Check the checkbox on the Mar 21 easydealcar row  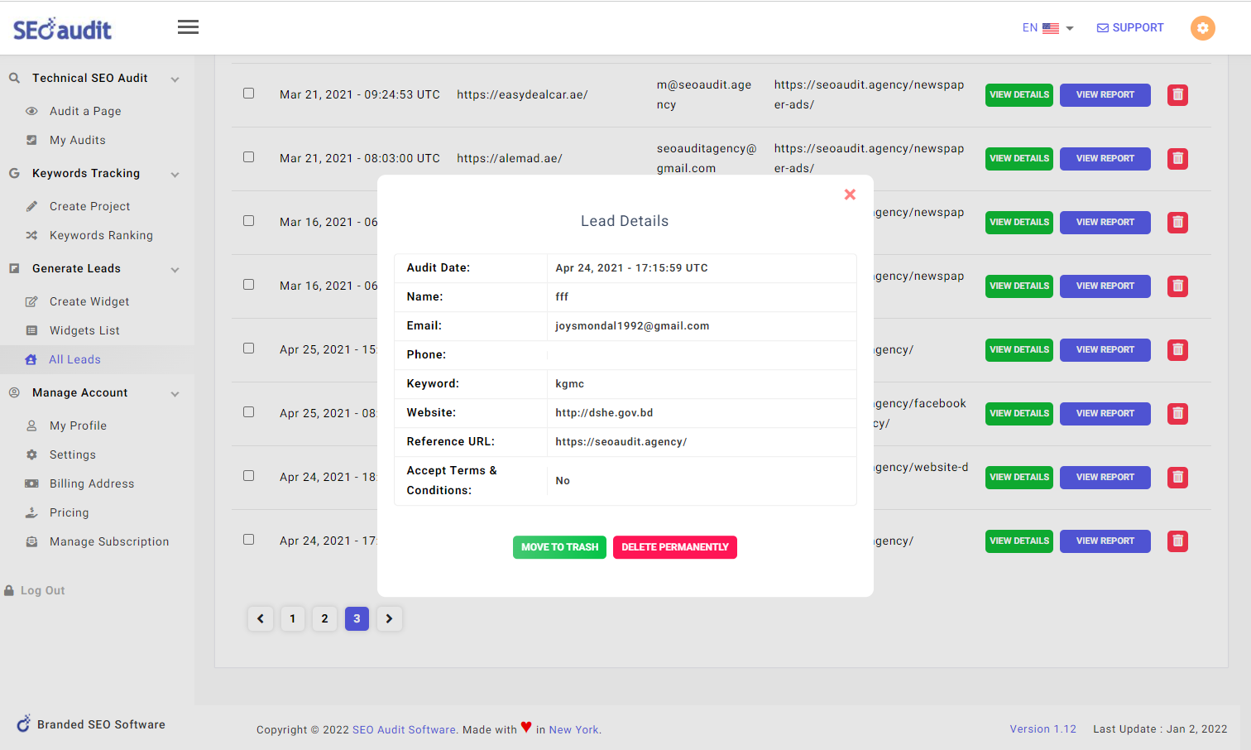click(248, 94)
